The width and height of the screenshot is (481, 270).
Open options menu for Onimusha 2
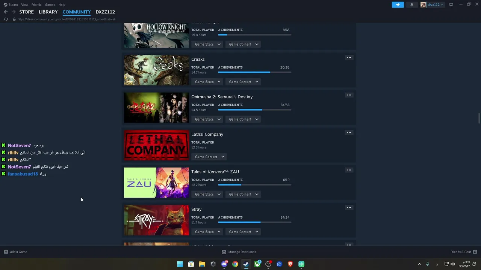pyautogui.click(x=349, y=95)
